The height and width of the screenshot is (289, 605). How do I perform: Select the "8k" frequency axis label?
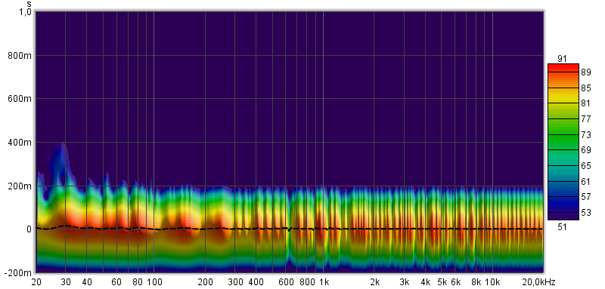click(476, 281)
